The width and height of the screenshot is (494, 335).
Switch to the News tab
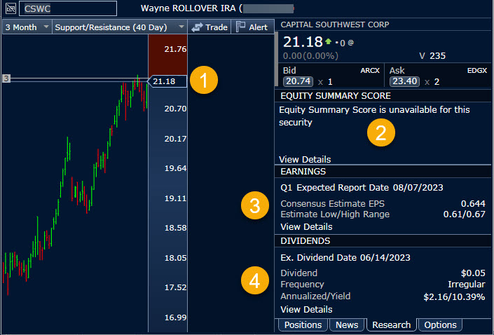coord(346,324)
